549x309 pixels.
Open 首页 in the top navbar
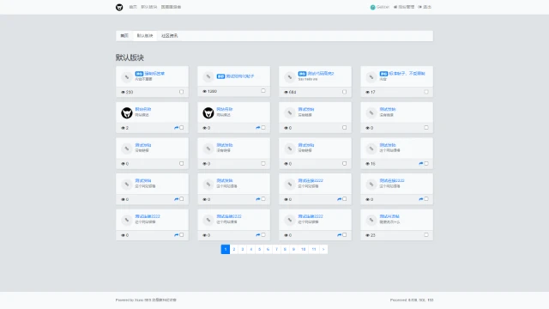(x=133, y=7)
